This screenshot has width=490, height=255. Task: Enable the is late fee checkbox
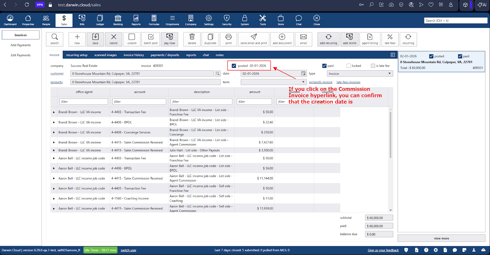point(373,66)
